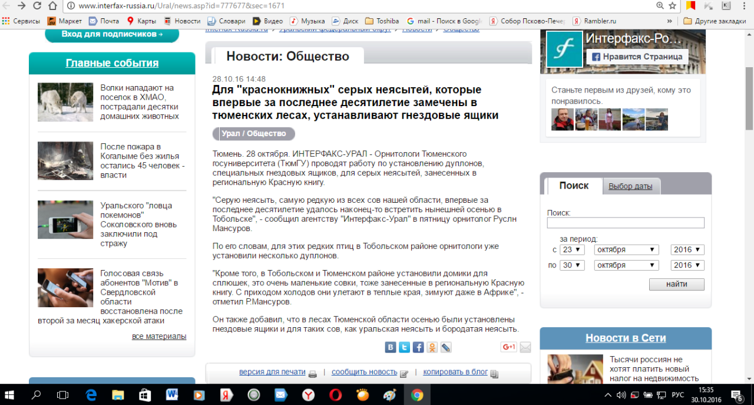This screenshot has width=754, height=405.
Task: Open notification center on taskbar
Action: pyautogui.click(x=736, y=394)
